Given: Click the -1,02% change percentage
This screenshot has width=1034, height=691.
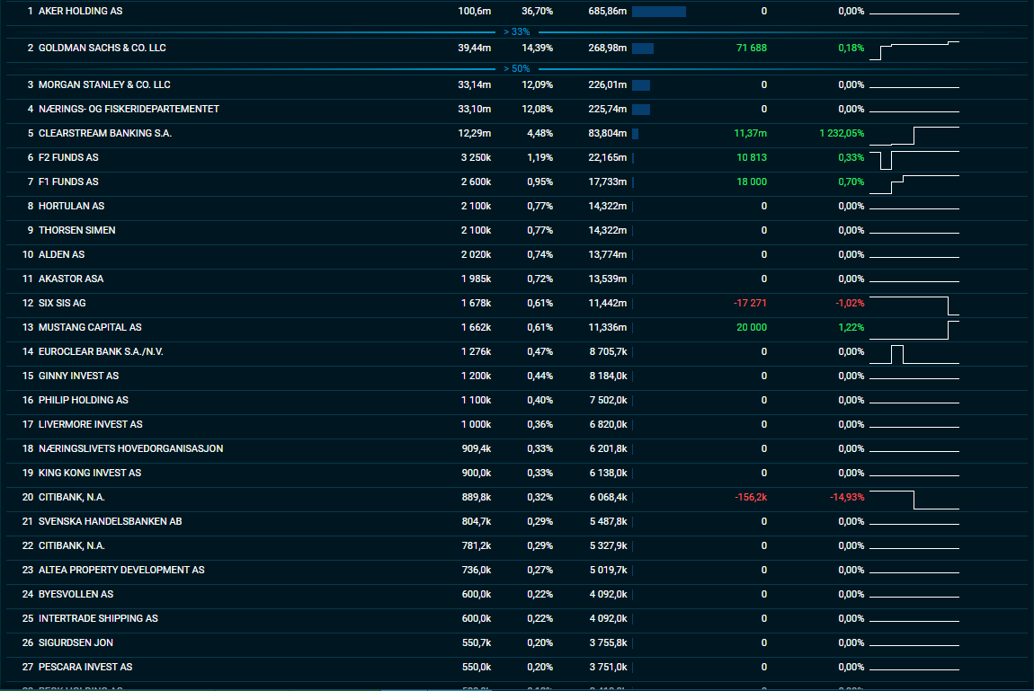Looking at the screenshot, I should point(850,304).
